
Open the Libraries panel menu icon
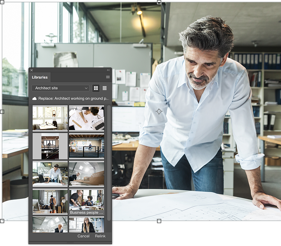point(108,77)
